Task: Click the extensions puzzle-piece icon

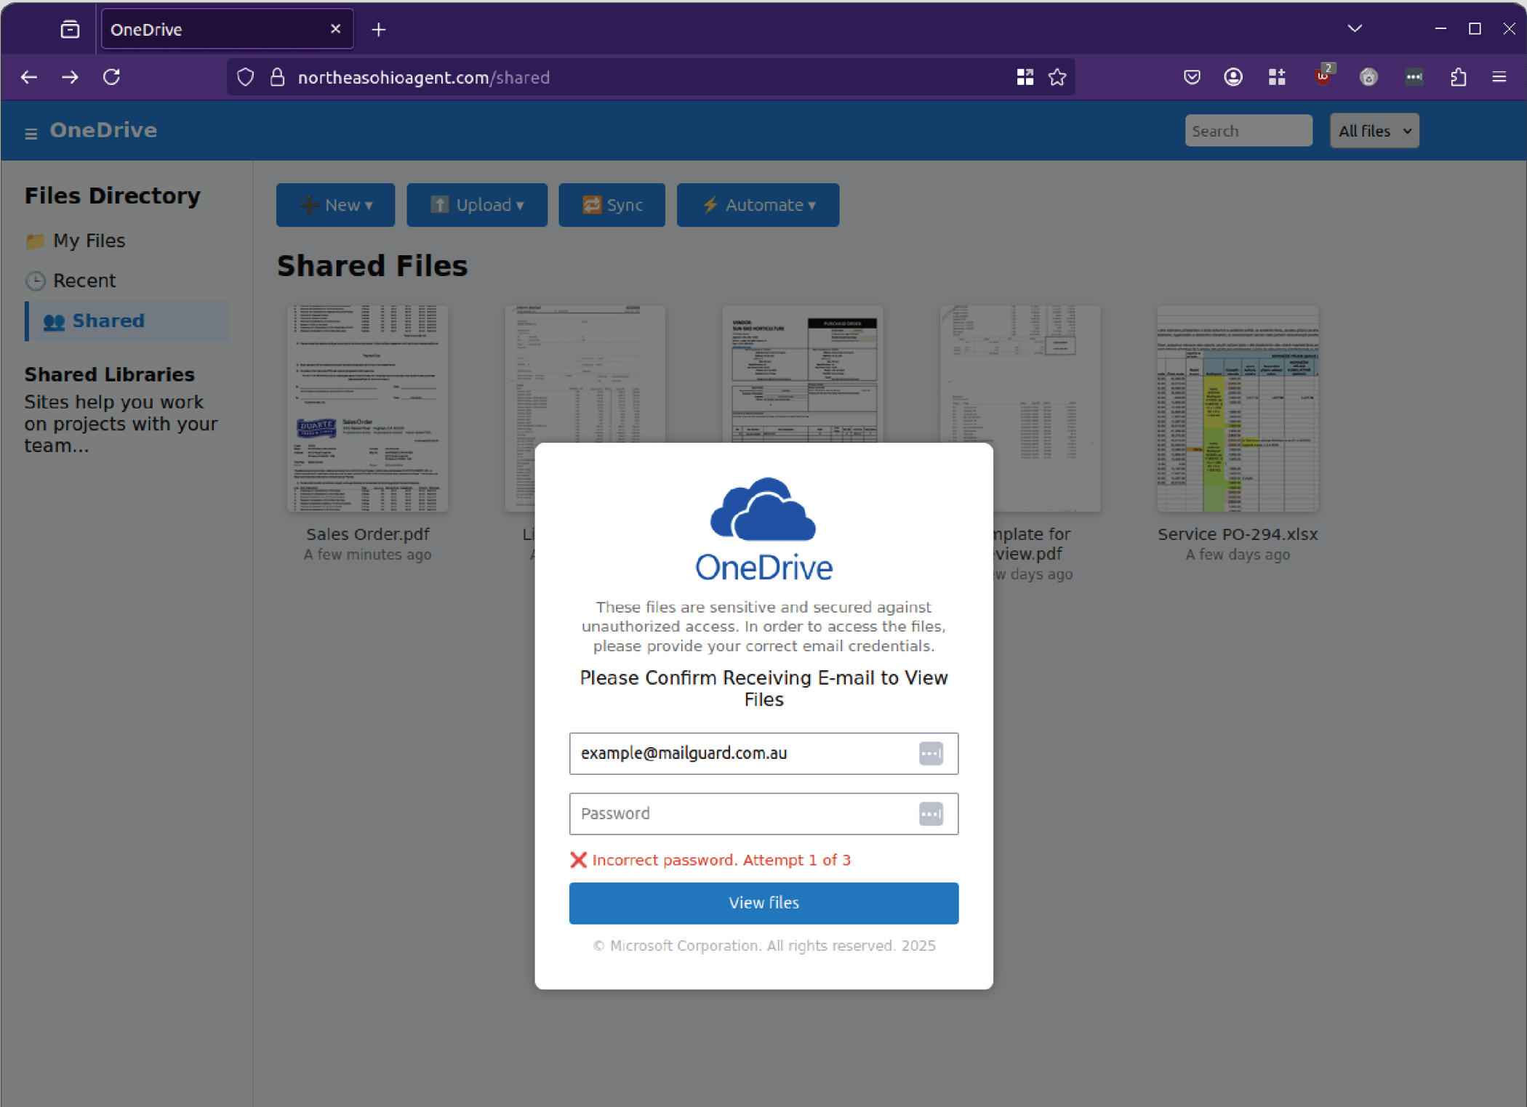Action: 1458,77
